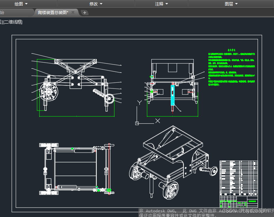Select the top plan view drawing
Image resolution: width=274 pixels, height=217 pixels.
[x=77, y=169]
